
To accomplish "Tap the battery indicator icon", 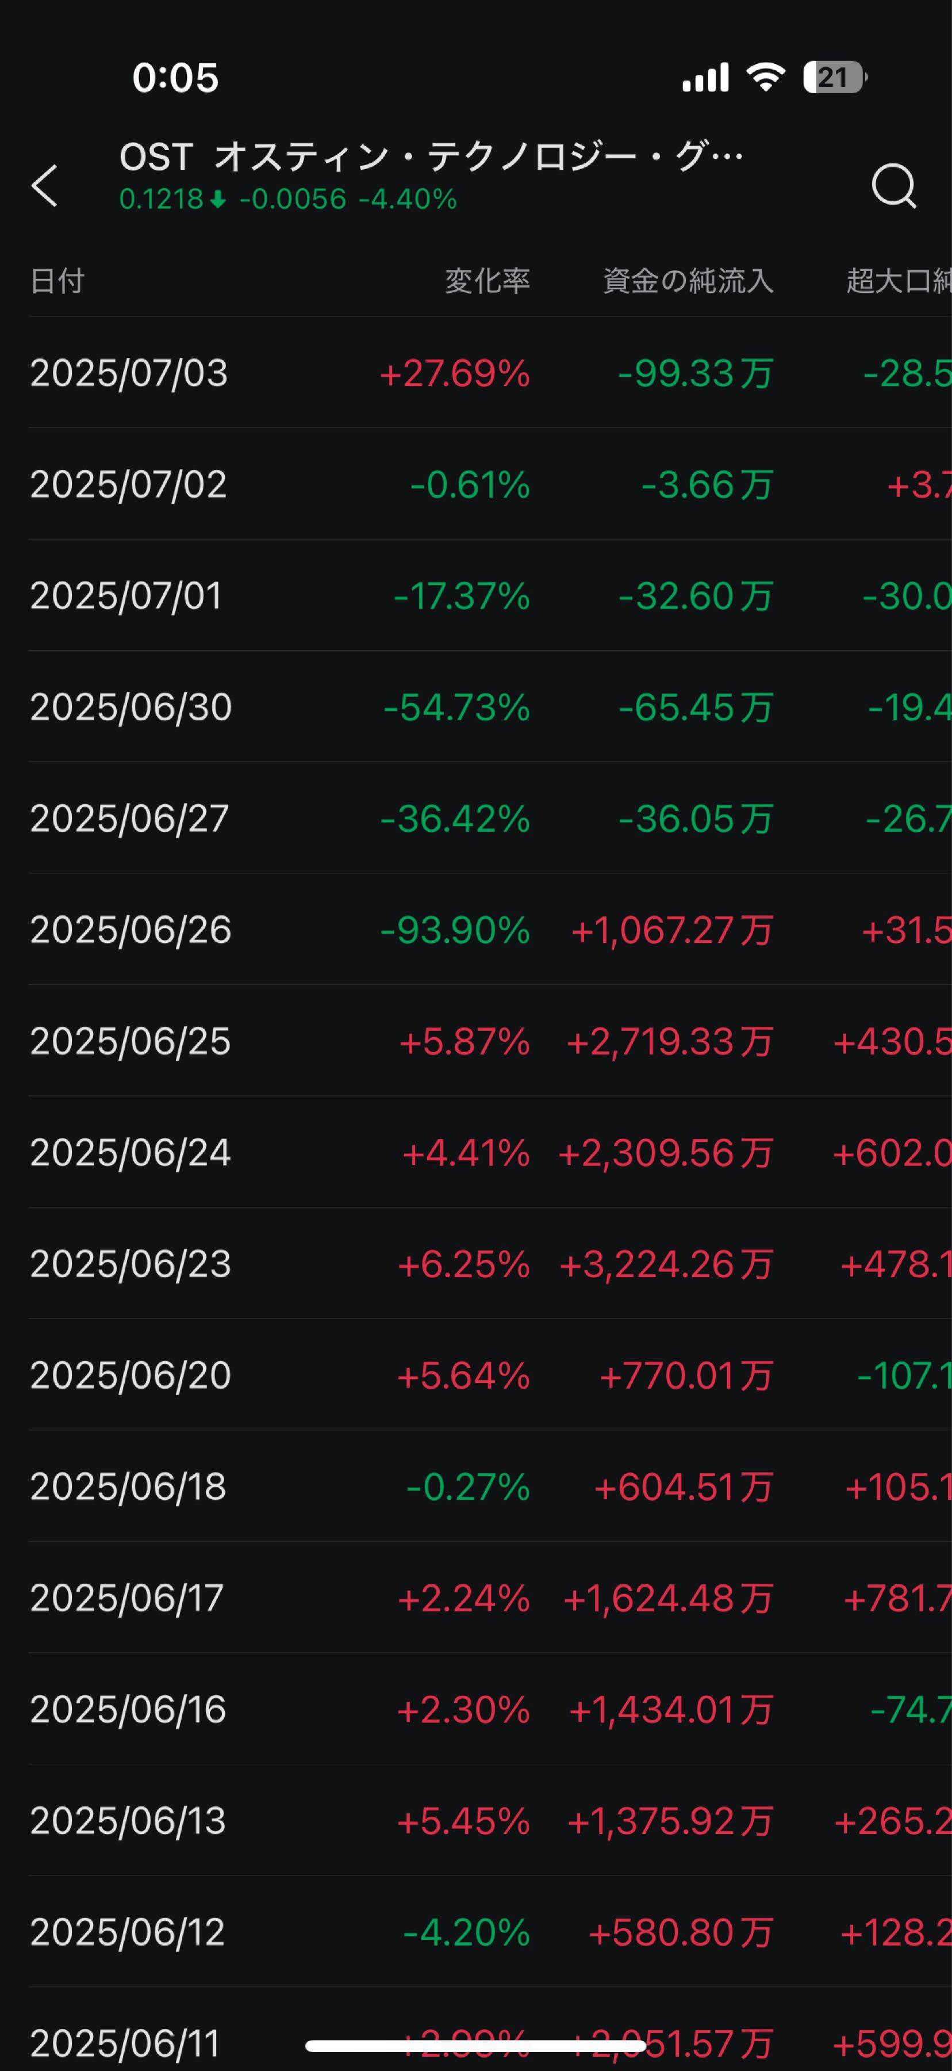I will tap(834, 77).
